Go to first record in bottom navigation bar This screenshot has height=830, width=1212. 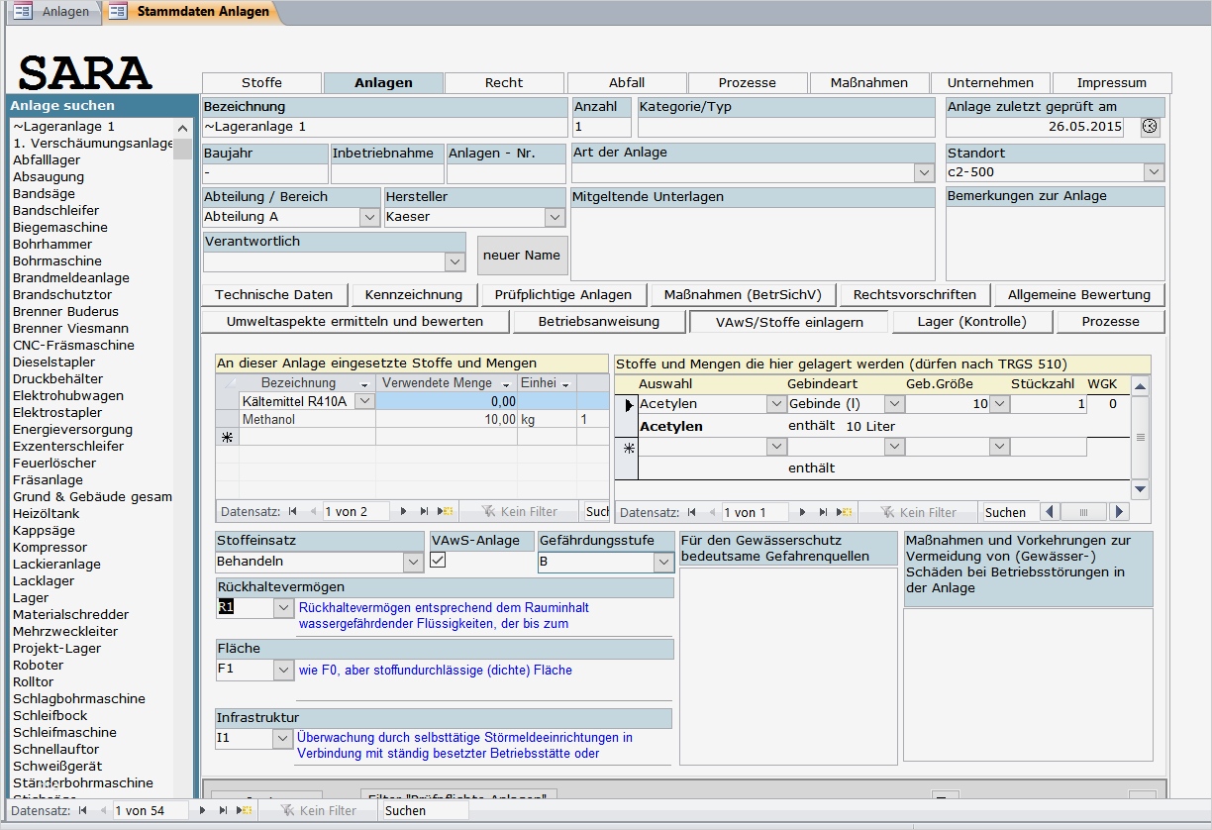(x=82, y=810)
